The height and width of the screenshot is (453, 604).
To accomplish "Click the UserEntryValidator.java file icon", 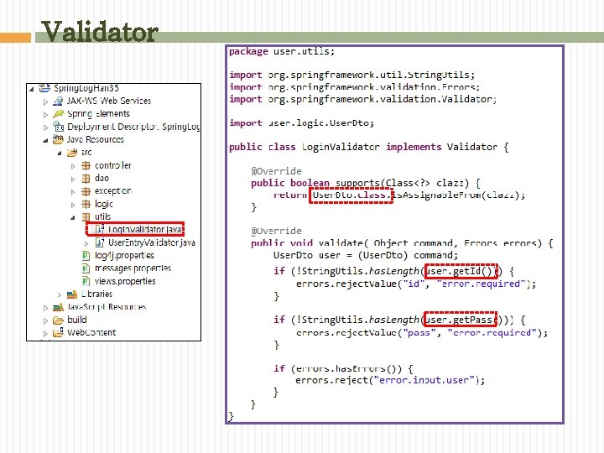I will 100,242.
